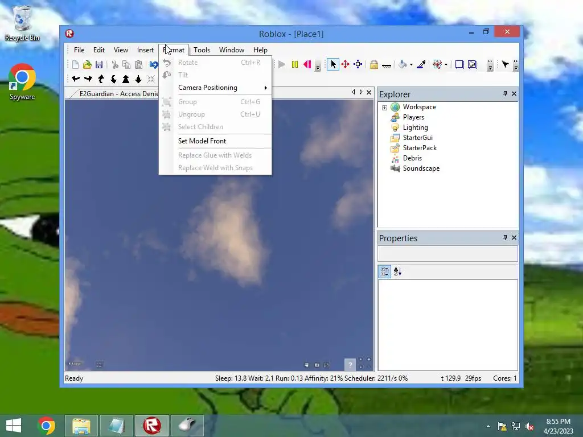Click the Paste clipboard icon

pos(138,65)
